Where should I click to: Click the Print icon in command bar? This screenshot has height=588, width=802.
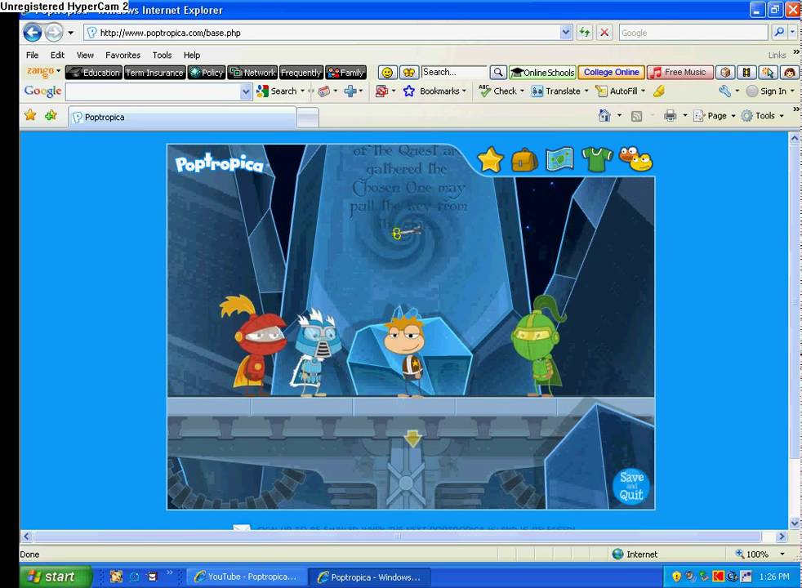(x=670, y=116)
